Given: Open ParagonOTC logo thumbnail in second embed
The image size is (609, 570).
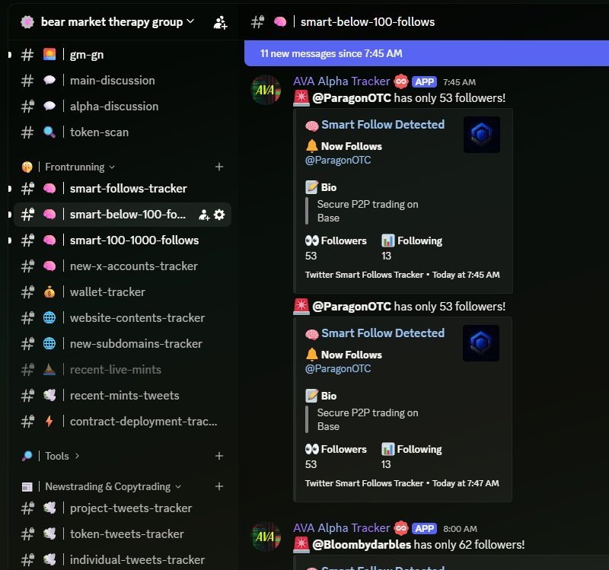Looking at the screenshot, I should [481, 343].
